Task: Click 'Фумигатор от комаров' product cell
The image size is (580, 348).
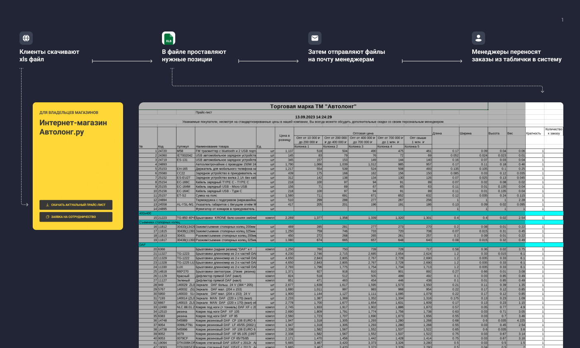Action: click(225, 209)
